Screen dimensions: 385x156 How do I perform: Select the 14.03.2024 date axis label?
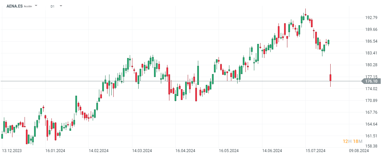tap(142, 151)
